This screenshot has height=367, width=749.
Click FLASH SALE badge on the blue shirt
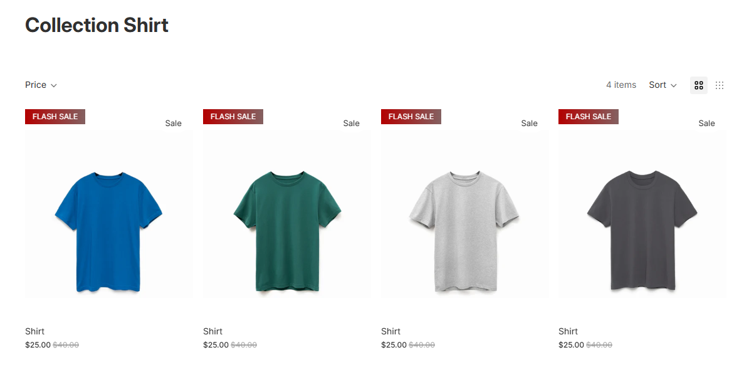coord(55,117)
